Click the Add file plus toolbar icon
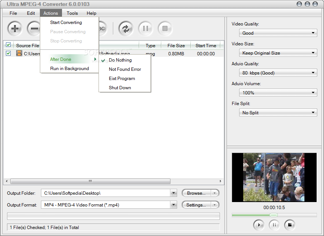Image resolution: width=324 pixels, height=236 pixels. click(x=15, y=28)
